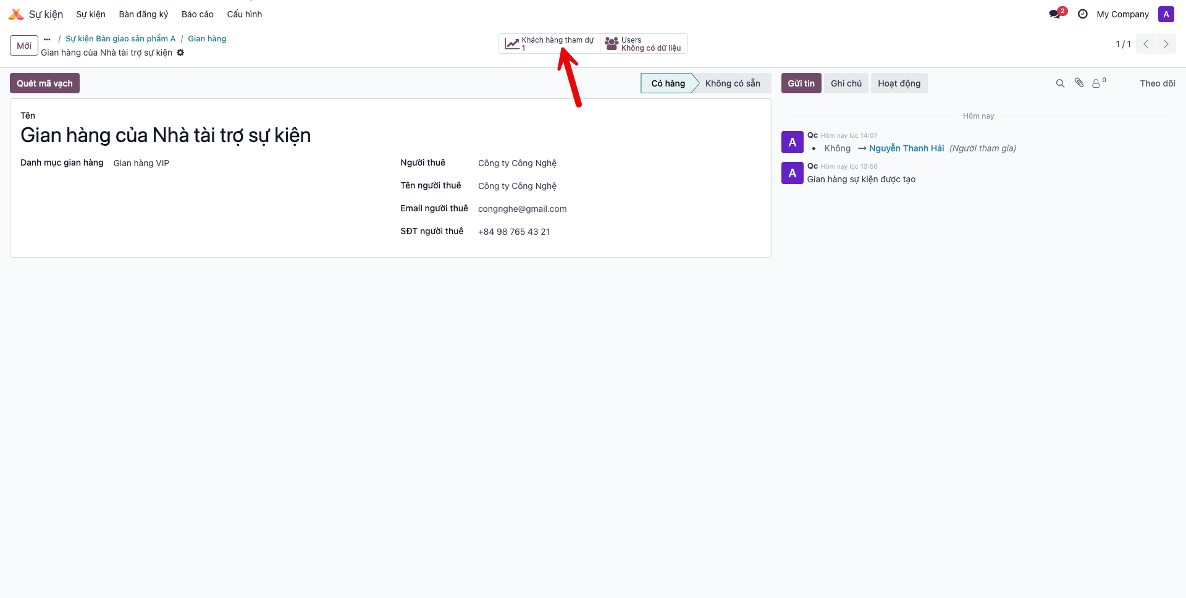
Task: Open the Nguyễn Thanh Hải link
Action: point(906,148)
